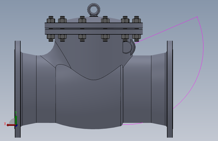Select the right pipe flange of the valve

170,89
